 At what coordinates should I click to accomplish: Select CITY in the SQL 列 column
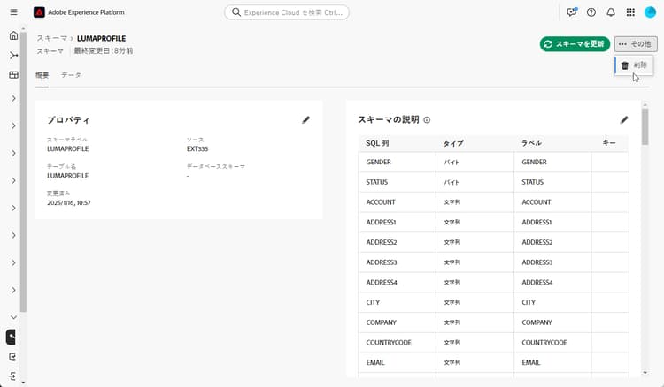tap(373, 302)
